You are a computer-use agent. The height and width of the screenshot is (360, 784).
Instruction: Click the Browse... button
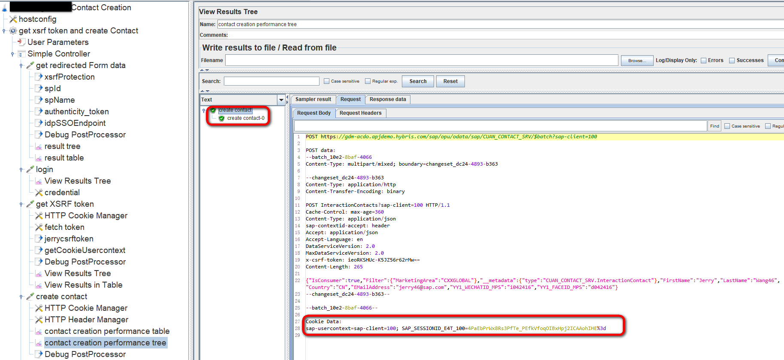pos(637,60)
